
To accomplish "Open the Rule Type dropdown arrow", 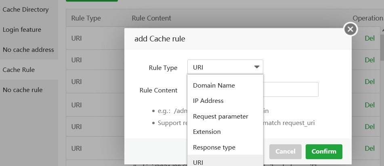I will pos(256,67).
